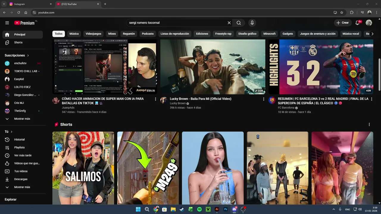Show hidden system tray icons
The image size is (381, 214).
pyautogui.click(x=334, y=209)
